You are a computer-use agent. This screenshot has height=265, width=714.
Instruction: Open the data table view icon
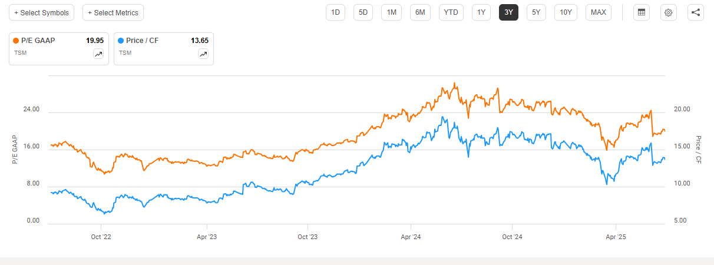(642, 12)
